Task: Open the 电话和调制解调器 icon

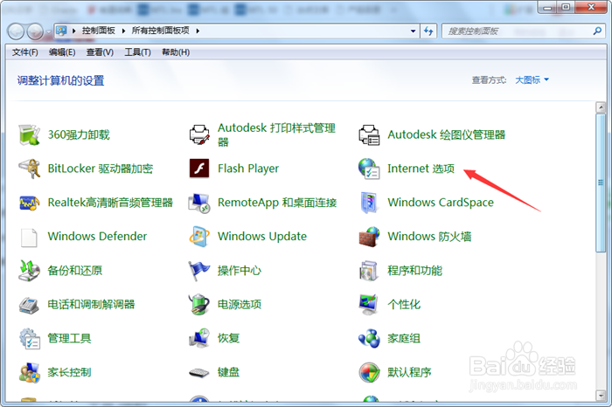Action: (29, 305)
